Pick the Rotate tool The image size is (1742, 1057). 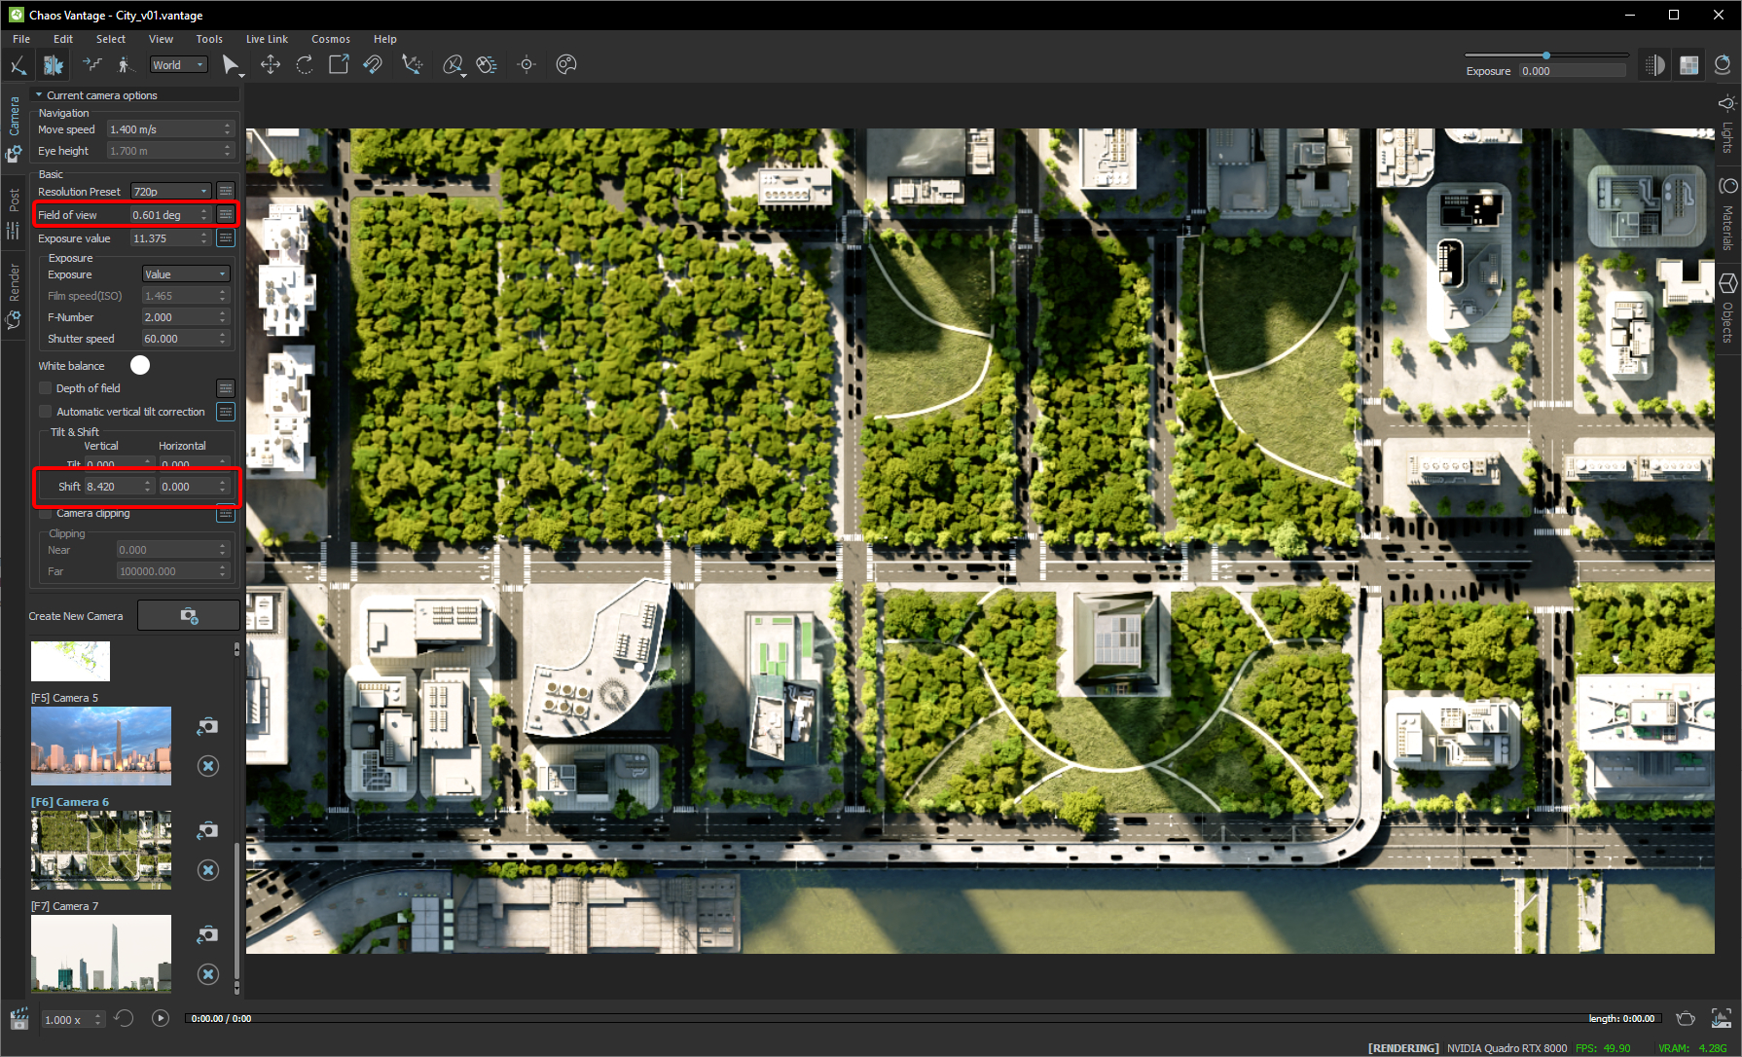click(305, 65)
